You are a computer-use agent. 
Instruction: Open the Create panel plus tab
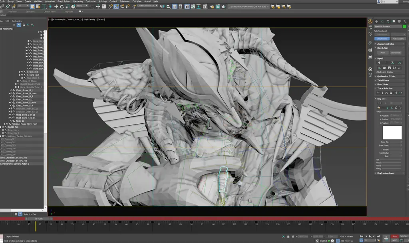(376, 22)
